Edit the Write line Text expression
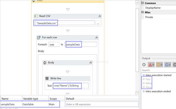 (x=71, y=86)
